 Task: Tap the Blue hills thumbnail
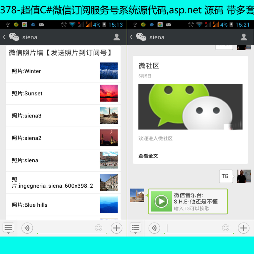coord(109,204)
